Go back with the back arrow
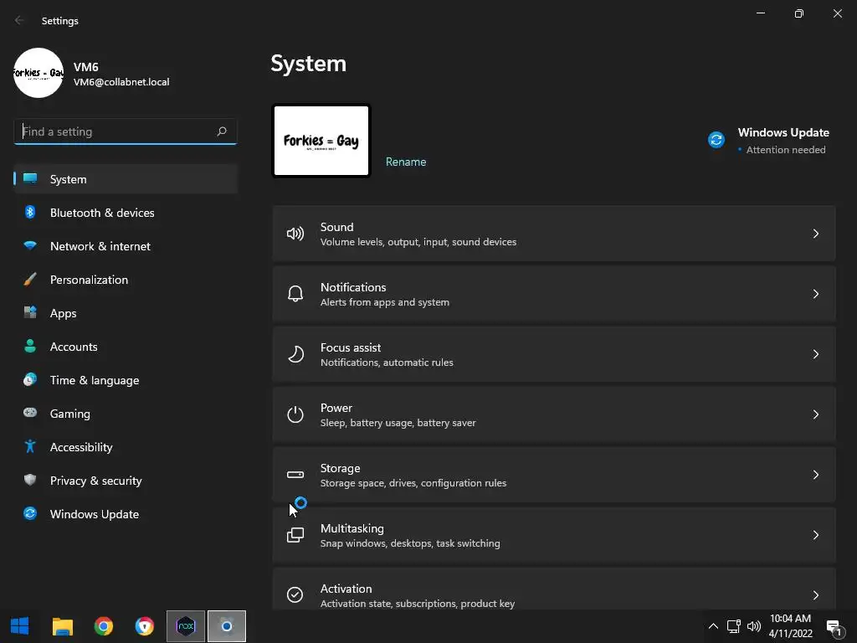 19,20
